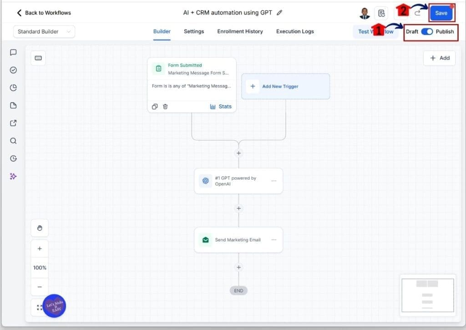The height and width of the screenshot is (330, 466).
Task: Expand the Standard Builder dropdown
Action: click(44, 31)
